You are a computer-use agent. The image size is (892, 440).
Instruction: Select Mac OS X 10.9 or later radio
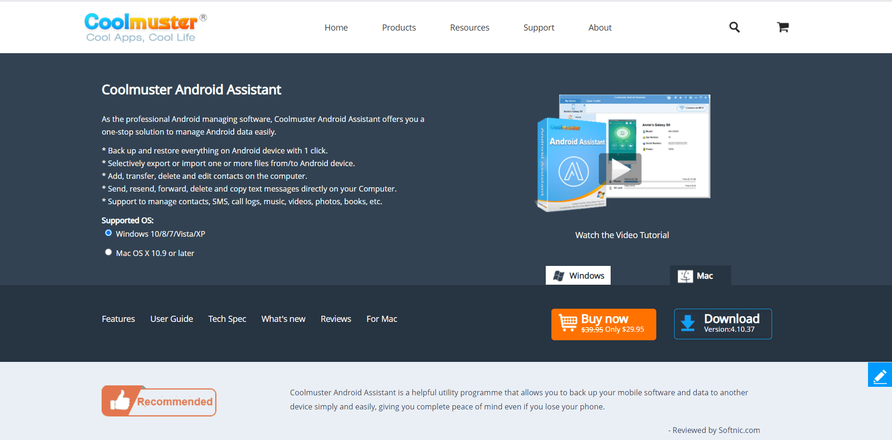point(108,252)
